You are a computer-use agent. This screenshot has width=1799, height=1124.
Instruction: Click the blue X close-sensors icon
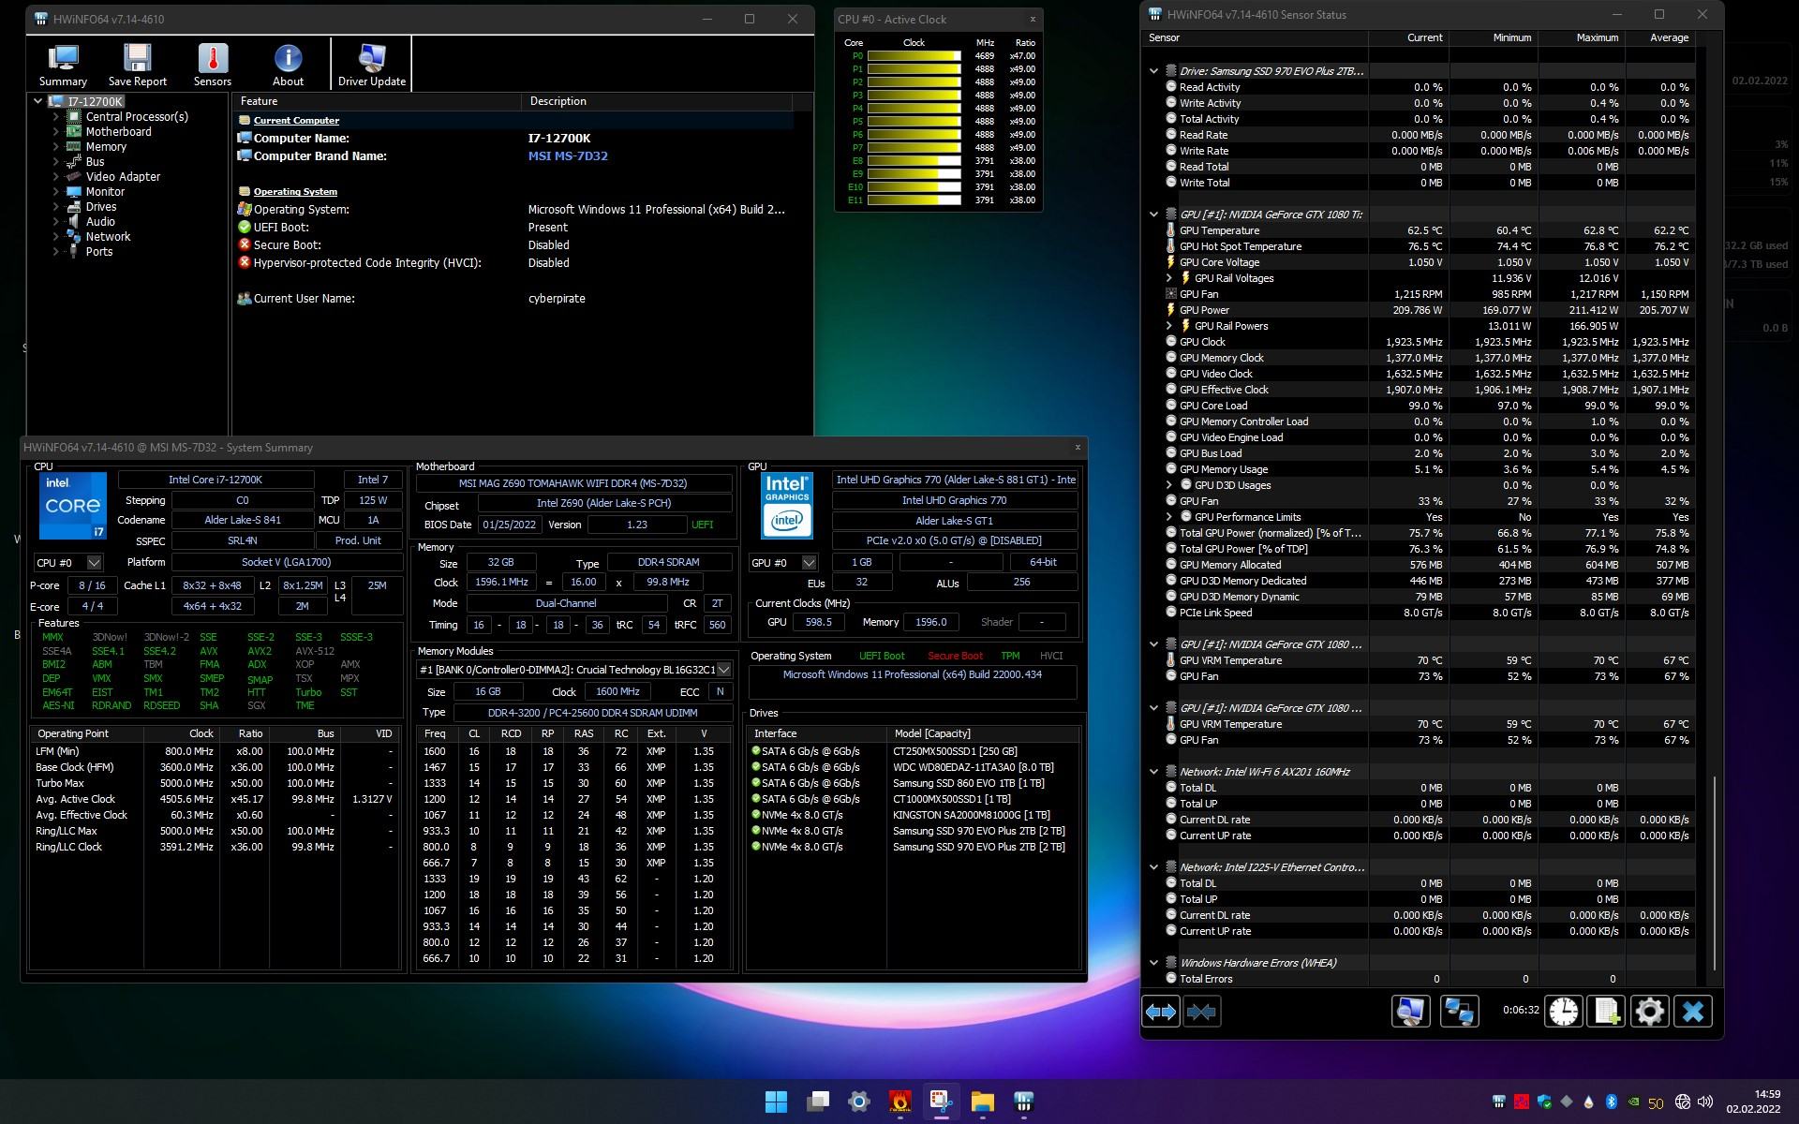tap(1693, 1012)
